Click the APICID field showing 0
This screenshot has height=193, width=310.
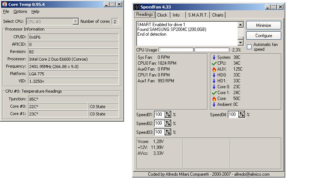(73, 44)
